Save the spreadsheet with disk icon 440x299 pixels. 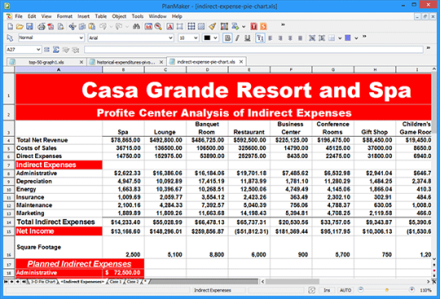tap(29, 27)
